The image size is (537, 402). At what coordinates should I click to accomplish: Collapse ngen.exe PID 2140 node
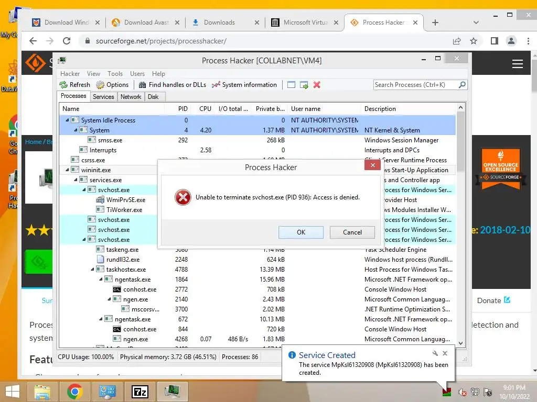(x=109, y=299)
